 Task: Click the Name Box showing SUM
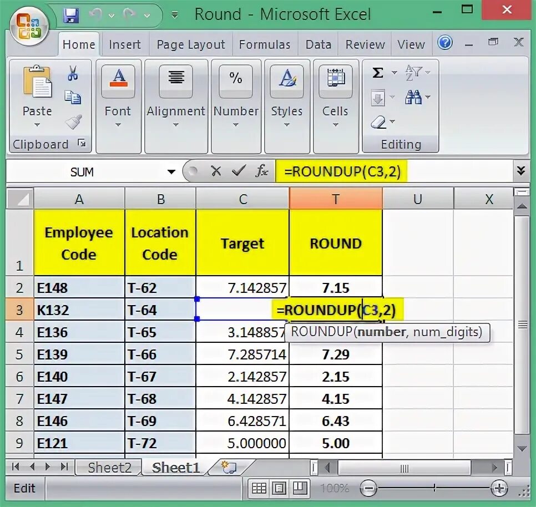point(82,171)
